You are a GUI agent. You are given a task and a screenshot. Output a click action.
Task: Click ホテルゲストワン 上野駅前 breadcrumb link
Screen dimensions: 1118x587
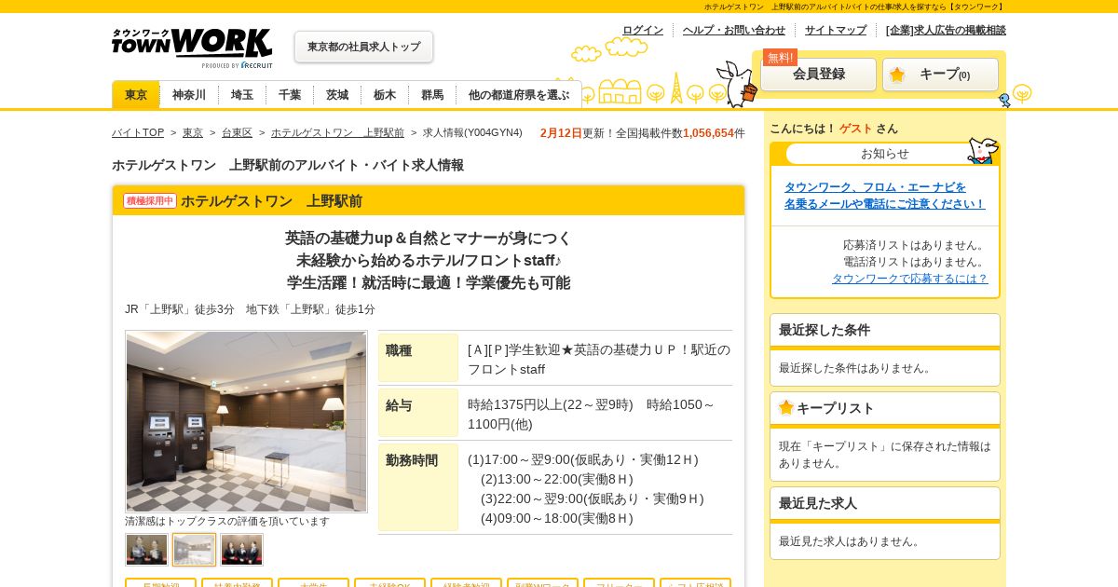click(x=337, y=133)
